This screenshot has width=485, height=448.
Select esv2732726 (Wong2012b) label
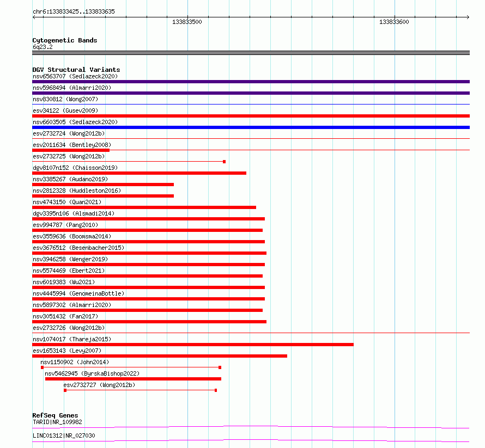(x=69, y=328)
